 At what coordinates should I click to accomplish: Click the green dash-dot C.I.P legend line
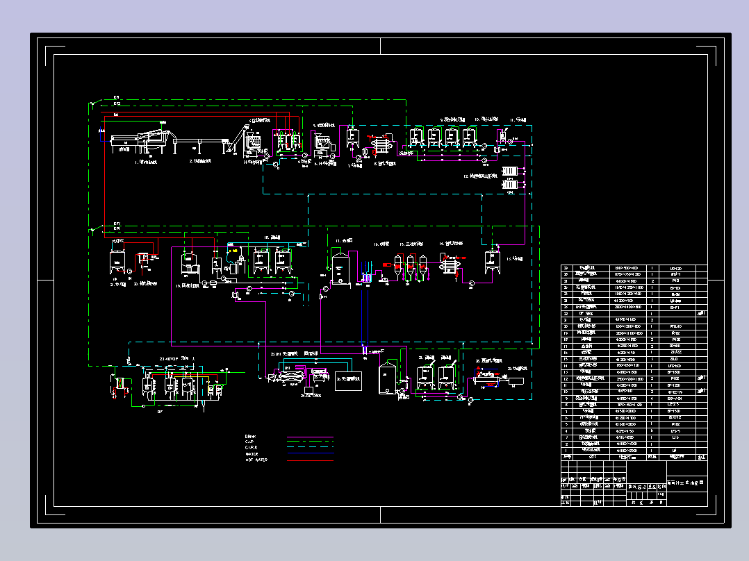coord(310,442)
